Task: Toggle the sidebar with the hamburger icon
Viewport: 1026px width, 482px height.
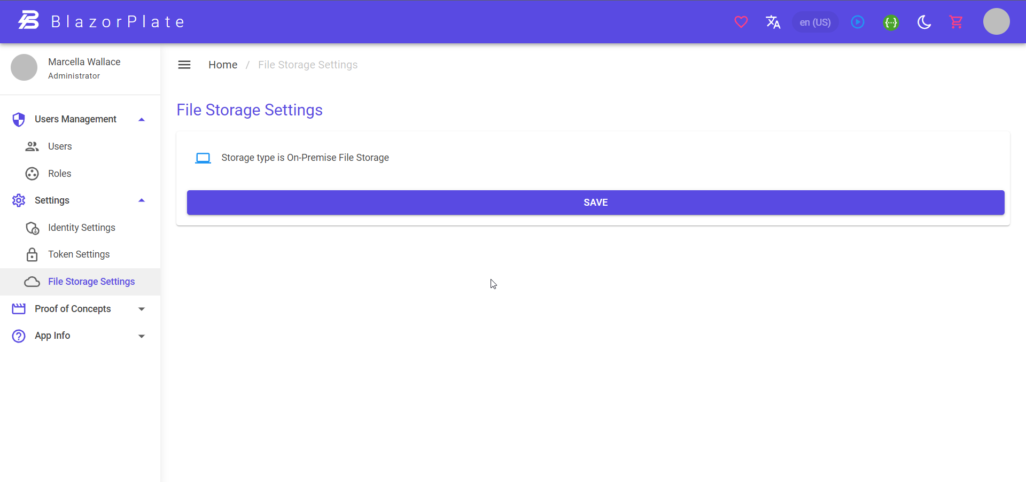Action: (184, 64)
